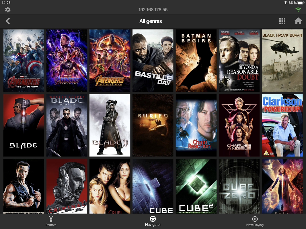Open the Blade Trinity poster
The height and width of the screenshot is (229, 306).
[x=67, y=125]
